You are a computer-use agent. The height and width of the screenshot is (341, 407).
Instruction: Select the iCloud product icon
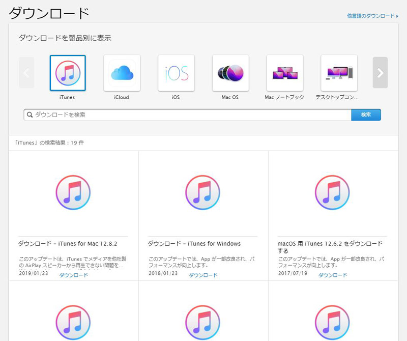122,73
